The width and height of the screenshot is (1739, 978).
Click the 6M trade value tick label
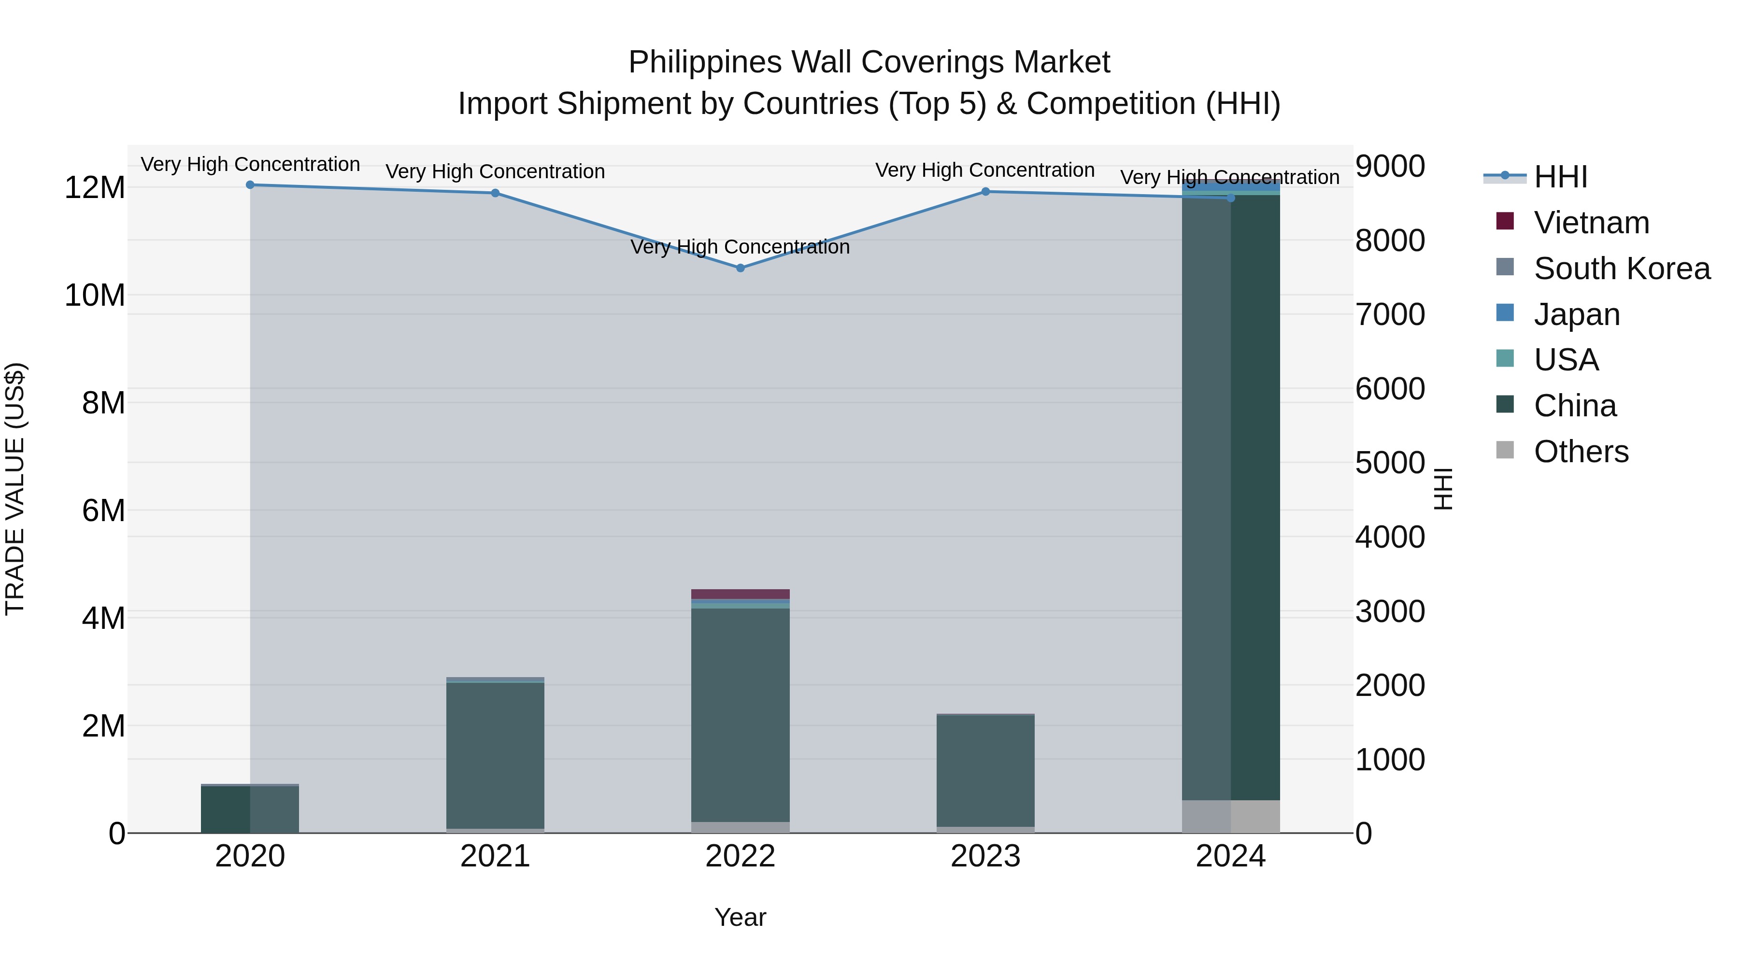(103, 511)
